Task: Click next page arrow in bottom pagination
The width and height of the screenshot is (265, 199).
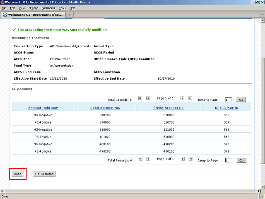Action: tap(183, 159)
